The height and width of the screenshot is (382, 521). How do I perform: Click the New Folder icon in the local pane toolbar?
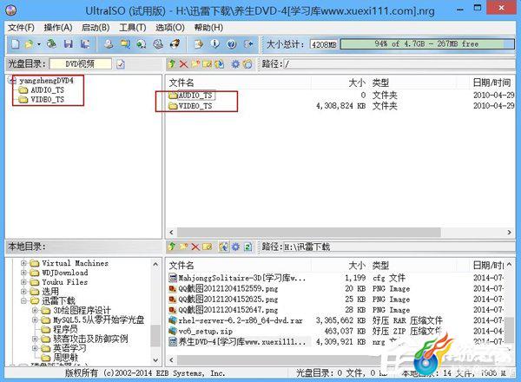click(x=183, y=247)
